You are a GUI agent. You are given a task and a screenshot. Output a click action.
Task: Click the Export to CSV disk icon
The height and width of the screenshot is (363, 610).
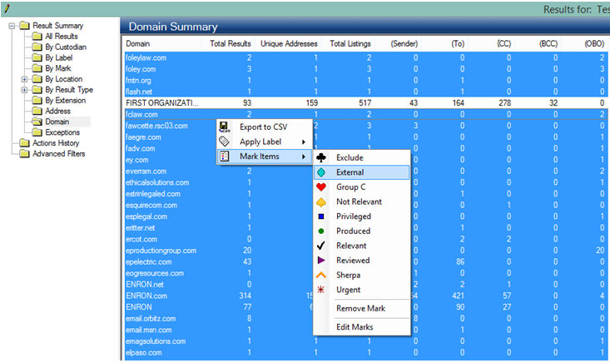tap(224, 127)
